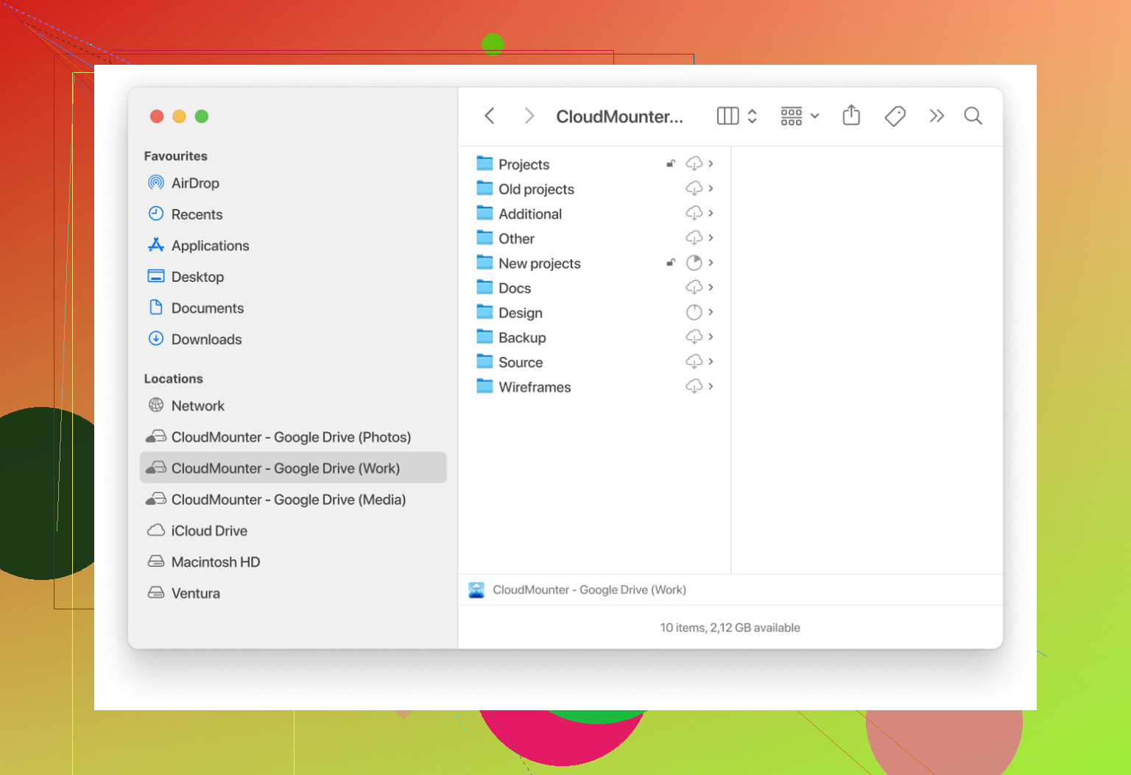Viewport: 1131px width, 775px height.
Task: Click the status bar '10 items, 2,12 GB available'
Action: [730, 627]
